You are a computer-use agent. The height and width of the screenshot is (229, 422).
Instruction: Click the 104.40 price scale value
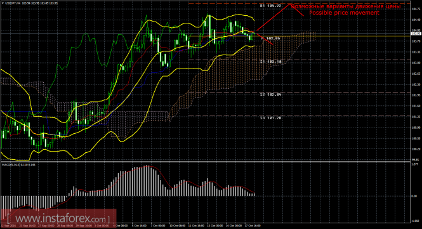[416, 20]
